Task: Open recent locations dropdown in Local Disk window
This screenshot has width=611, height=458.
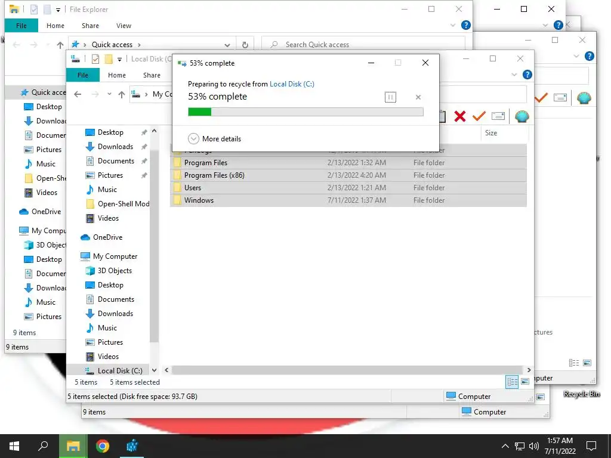Action: (109, 94)
